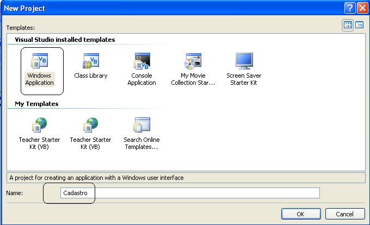Viewport: 370px width, 225px height.
Task: Switch to small icons list view
Action: pos(359,25)
